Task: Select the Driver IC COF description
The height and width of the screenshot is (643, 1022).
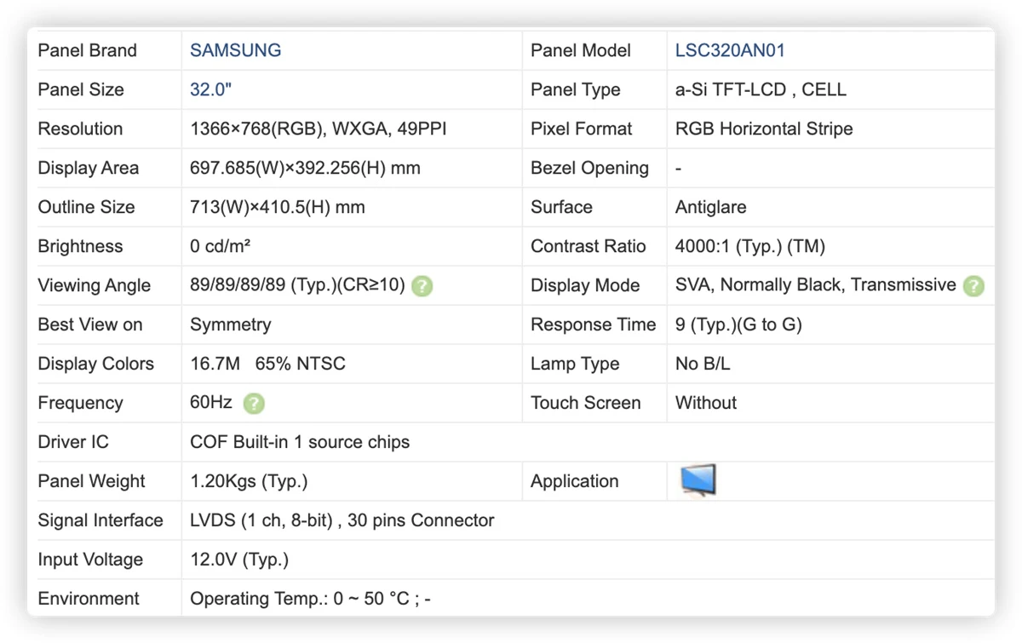Action: tap(300, 442)
